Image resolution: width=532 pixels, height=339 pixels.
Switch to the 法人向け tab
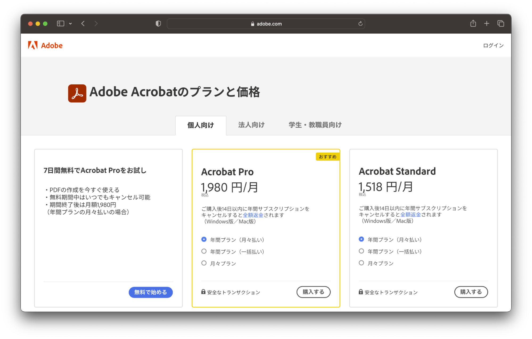(x=251, y=125)
